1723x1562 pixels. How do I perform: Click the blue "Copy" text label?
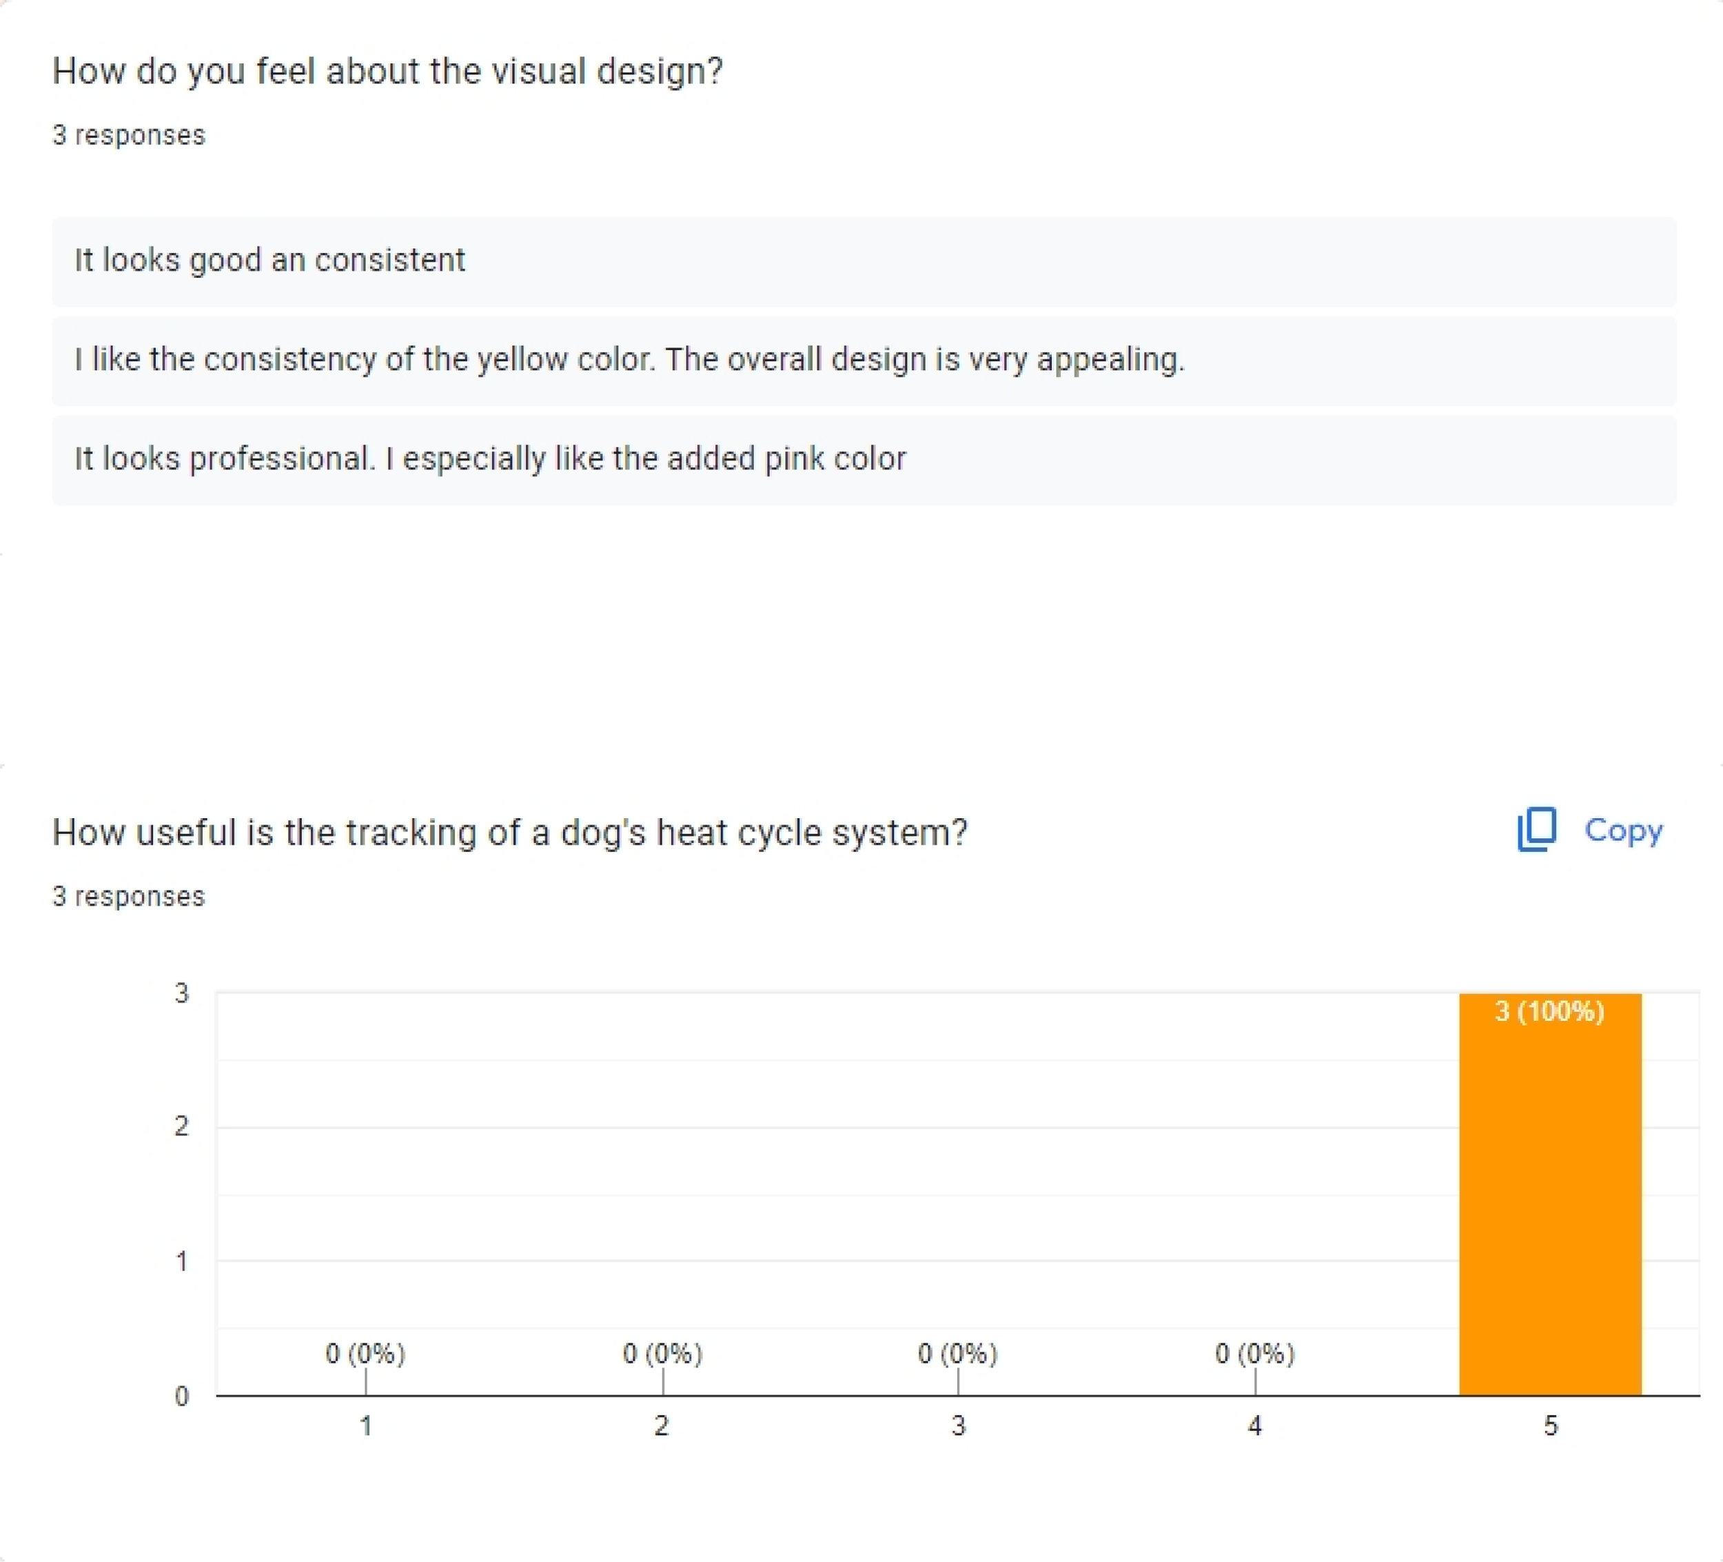(x=1623, y=830)
